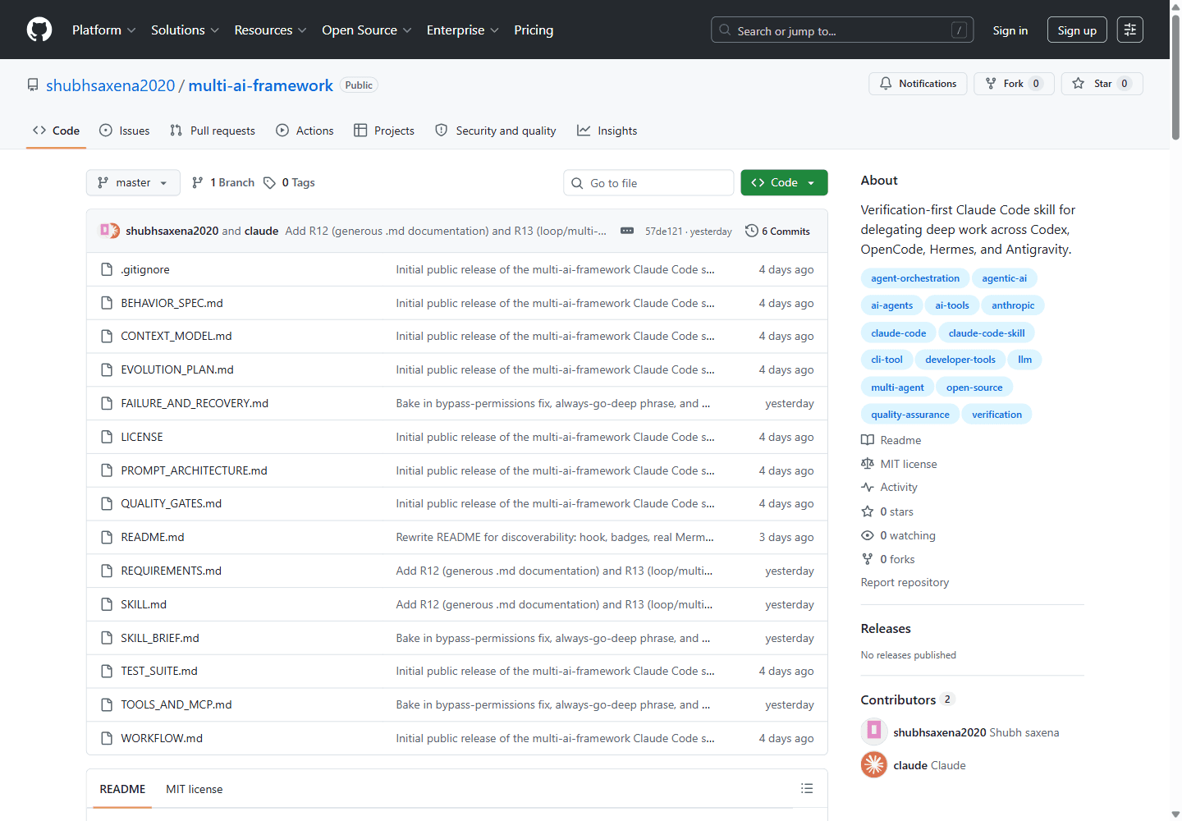Click the Go to file input
The height and width of the screenshot is (821, 1182).
(648, 182)
